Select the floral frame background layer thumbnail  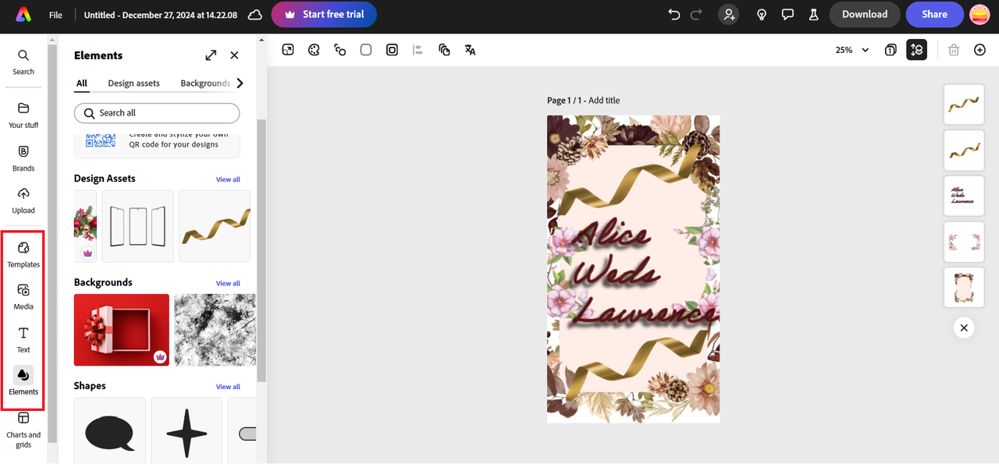click(964, 287)
